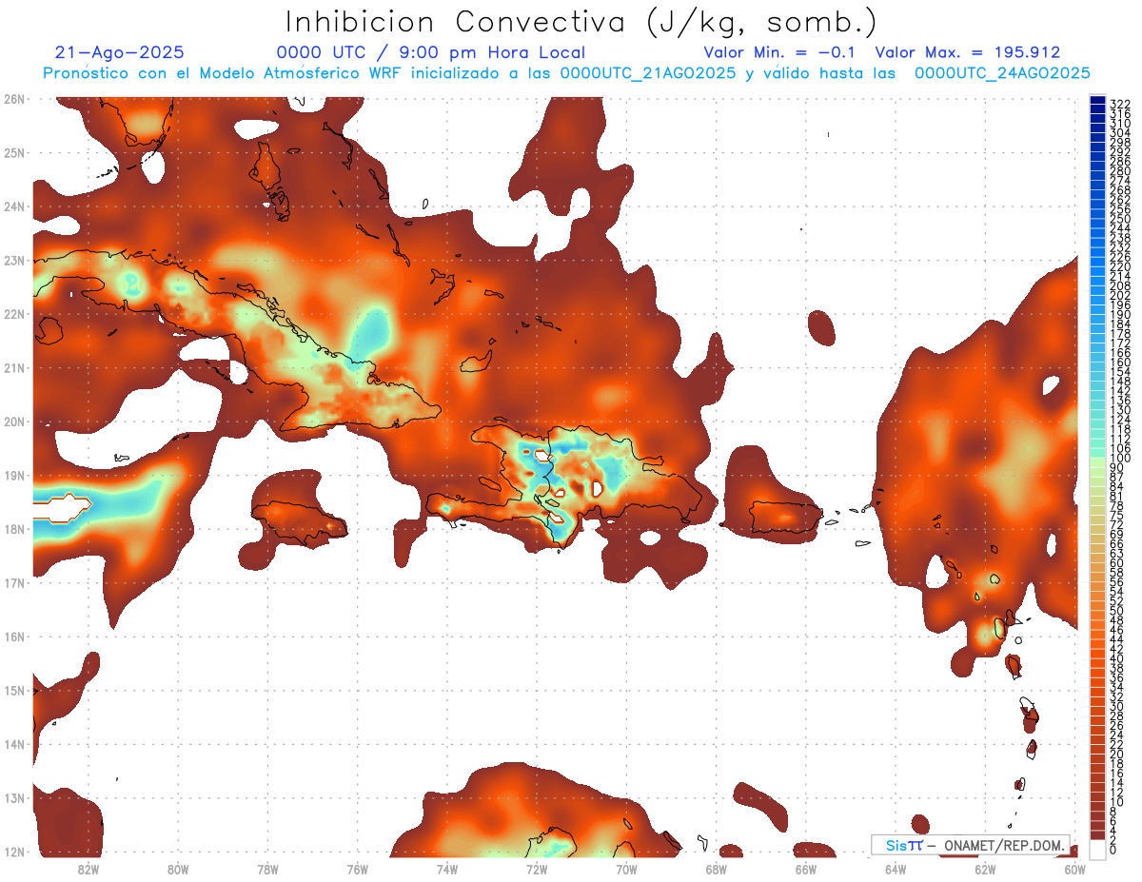Click the 13N latitude label
1142x882 pixels.
tap(14, 797)
